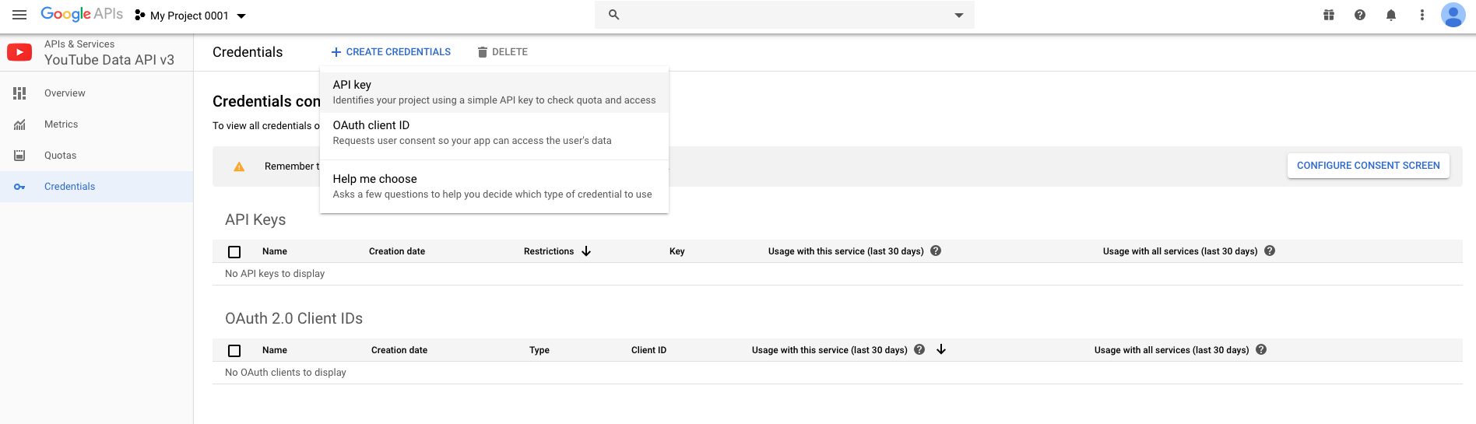
Task: Expand the search bar dropdown arrow
Action: tap(958, 15)
